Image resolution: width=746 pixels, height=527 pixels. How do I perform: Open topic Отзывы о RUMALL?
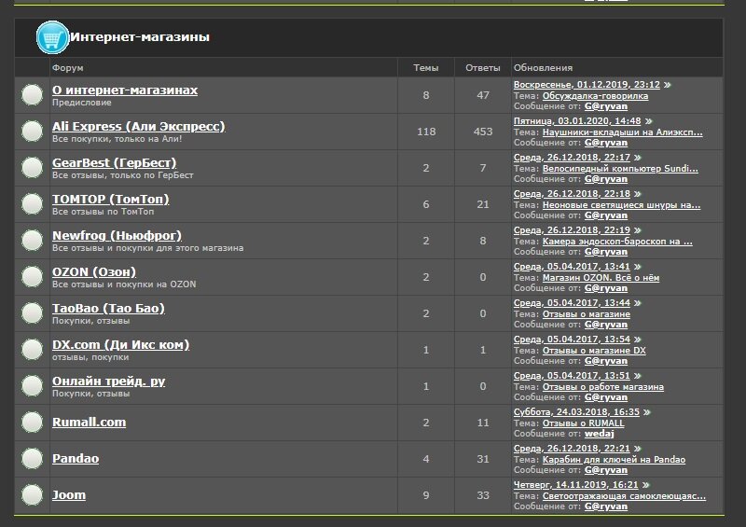[x=584, y=423]
